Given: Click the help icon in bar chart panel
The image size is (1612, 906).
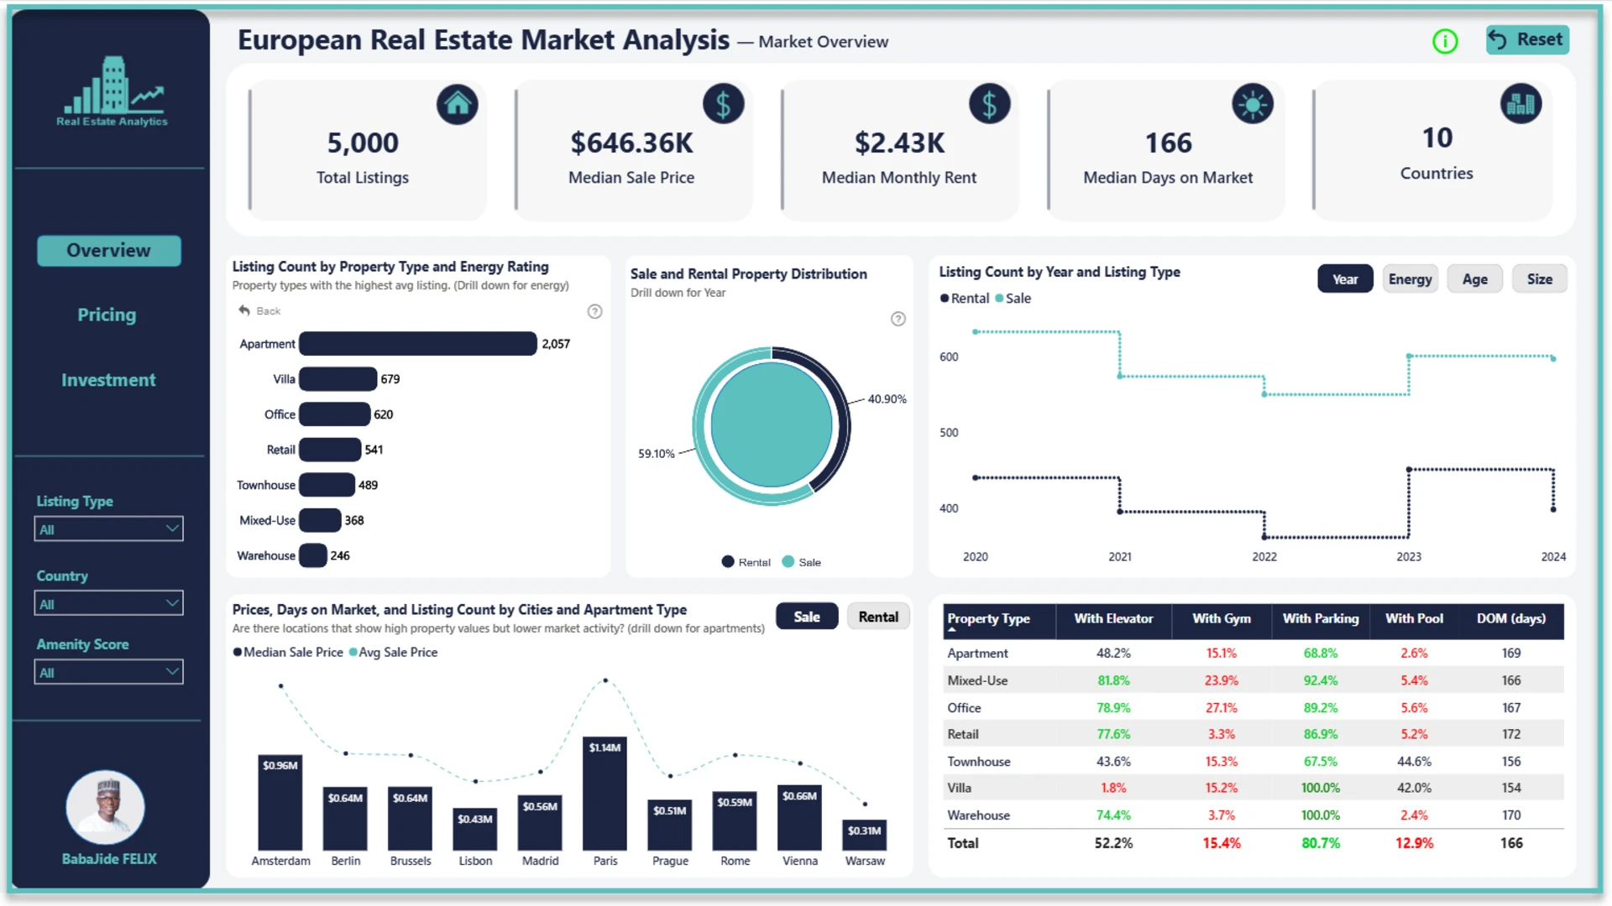Looking at the screenshot, I should (x=594, y=311).
